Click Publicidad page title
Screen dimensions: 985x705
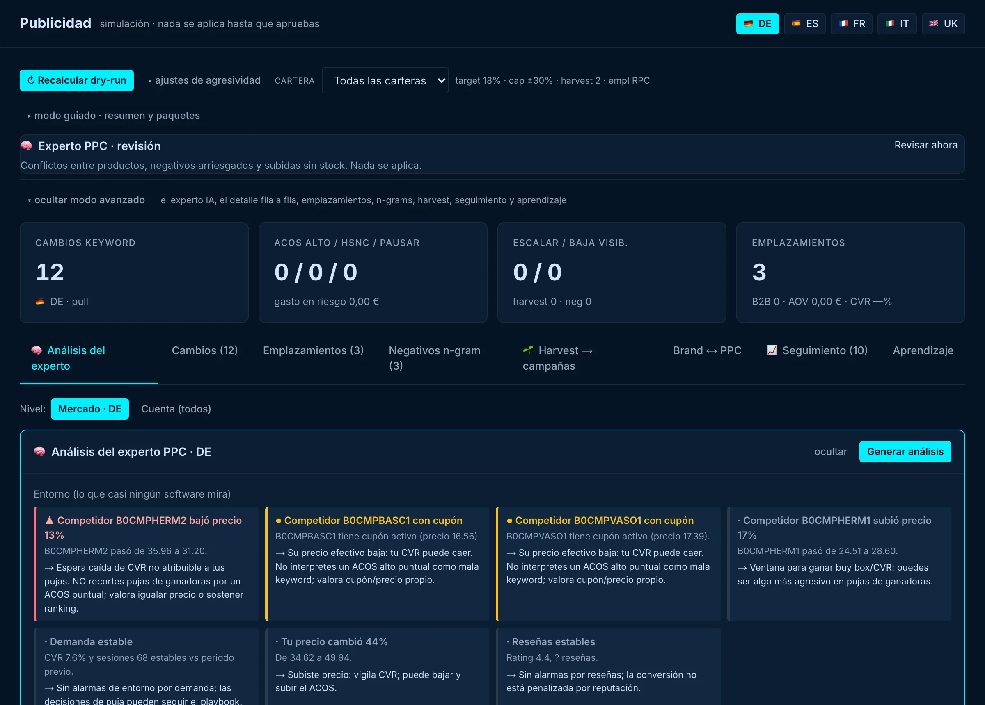55,23
